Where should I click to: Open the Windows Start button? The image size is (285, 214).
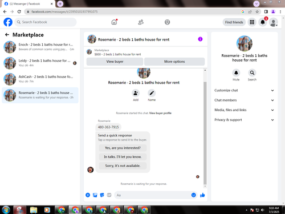tap(6, 210)
